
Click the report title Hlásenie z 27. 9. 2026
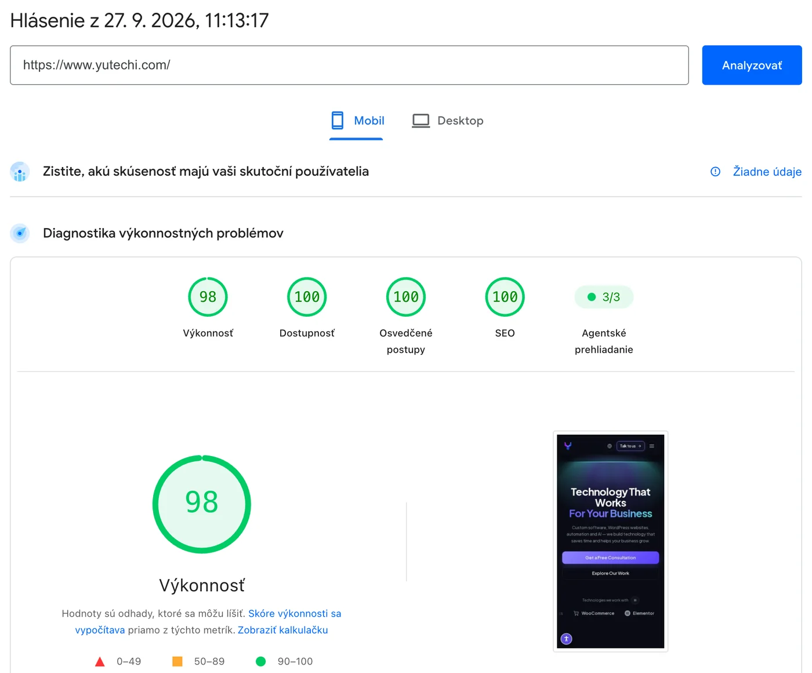pyautogui.click(x=140, y=20)
